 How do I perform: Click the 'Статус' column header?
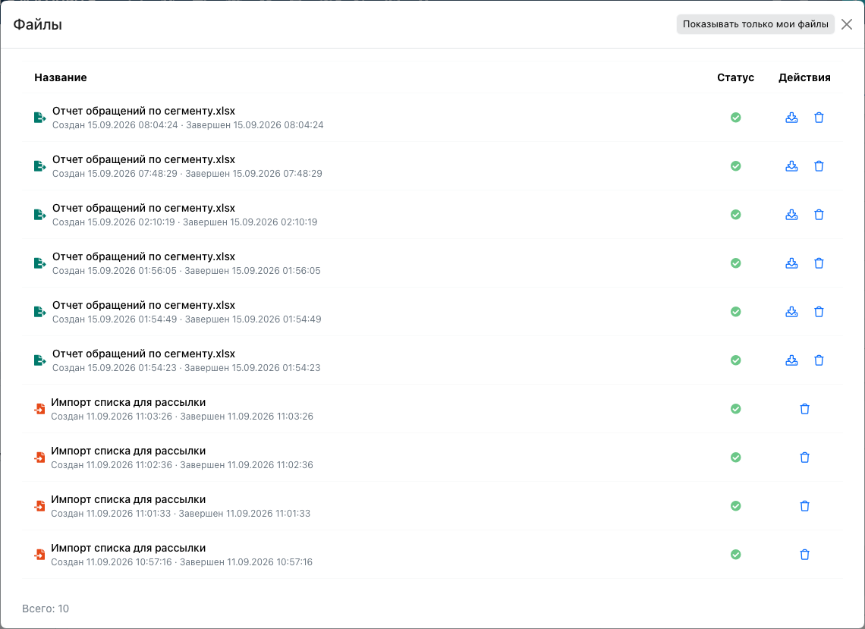pos(735,78)
